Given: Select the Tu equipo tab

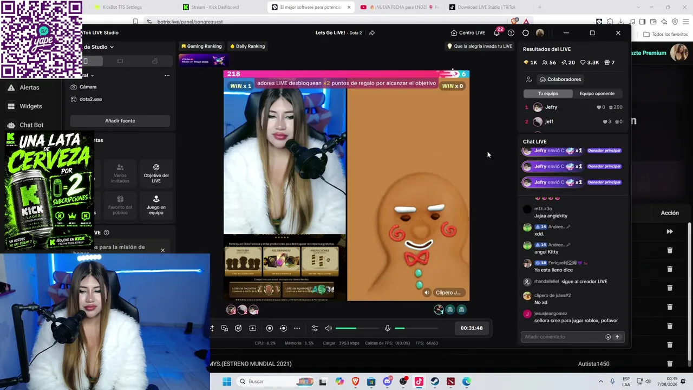Looking at the screenshot, I should (x=548, y=93).
